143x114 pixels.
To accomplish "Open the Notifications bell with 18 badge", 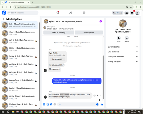I will pos(132,13).
